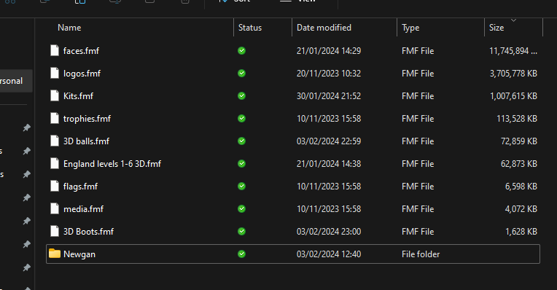Click the date 21/01/2024 14:29
This screenshot has height=290, width=557.
(x=329, y=51)
